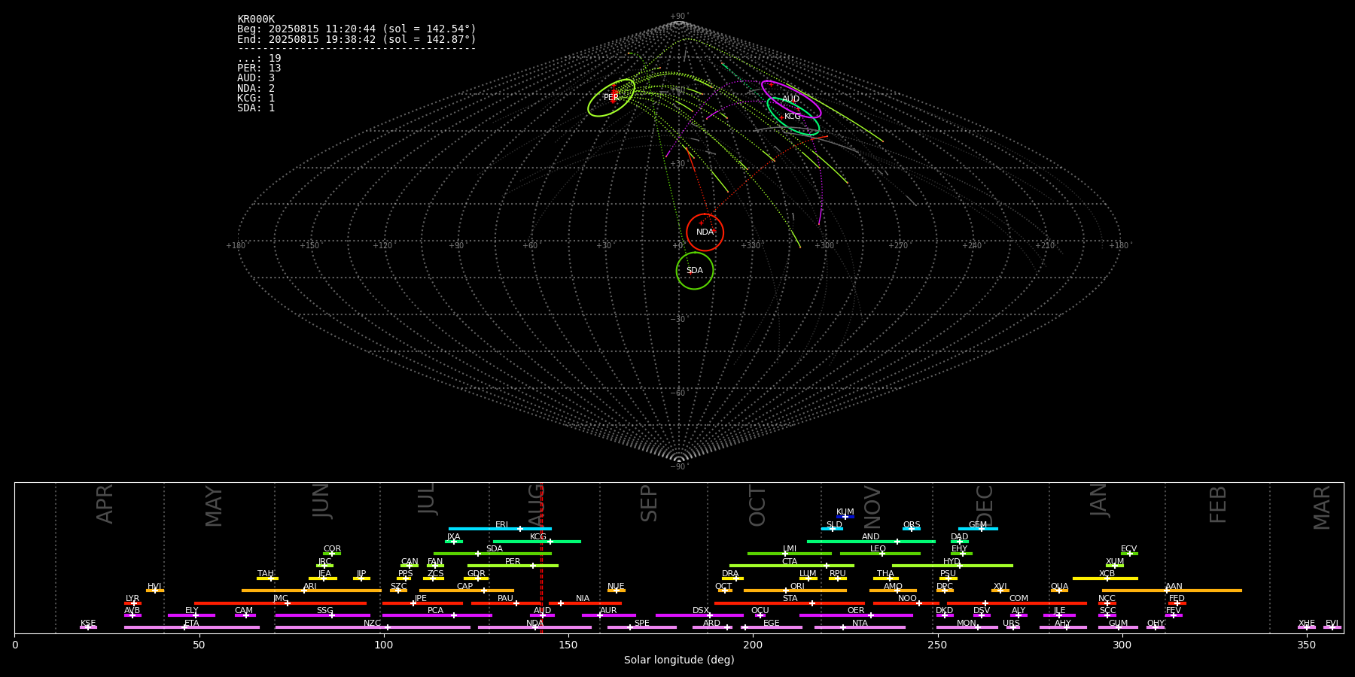Click the ORS shower bar
The height and width of the screenshot is (677, 1355).
click(912, 529)
